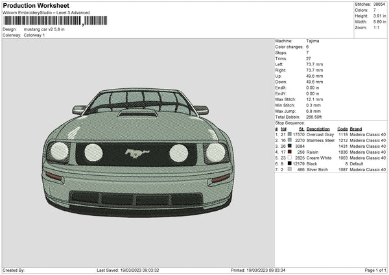Click the 'Brand' column header
The width and height of the screenshot is (389, 275).
[x=356, y=129]
